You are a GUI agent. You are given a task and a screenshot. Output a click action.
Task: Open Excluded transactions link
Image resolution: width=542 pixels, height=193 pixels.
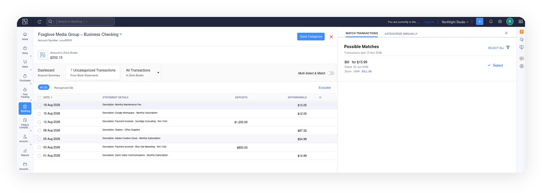tap(325, 88)
